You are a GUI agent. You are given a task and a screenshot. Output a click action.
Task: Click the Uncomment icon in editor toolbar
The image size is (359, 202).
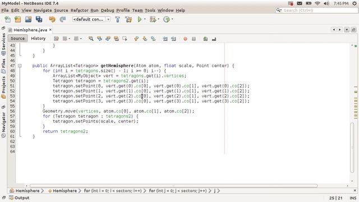pos(214,39)
